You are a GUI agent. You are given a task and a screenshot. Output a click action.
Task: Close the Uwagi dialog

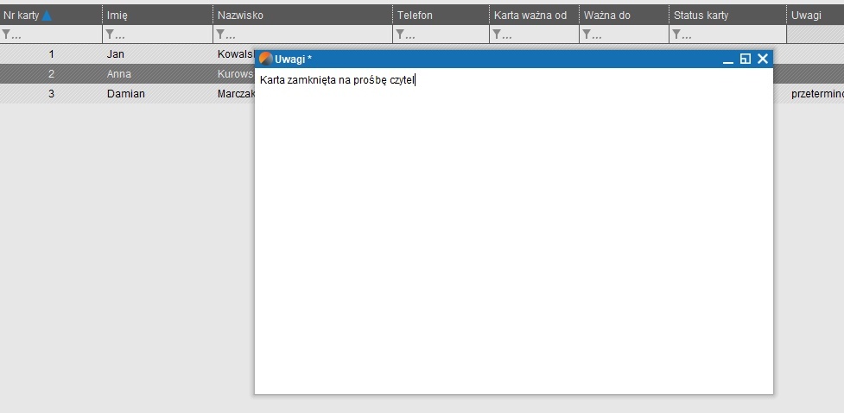(x=762, y=59)
